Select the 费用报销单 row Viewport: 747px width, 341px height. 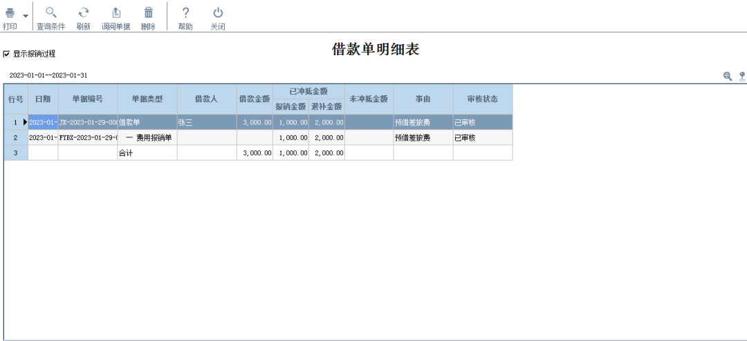pyautogui.click(x=148, y=137)
